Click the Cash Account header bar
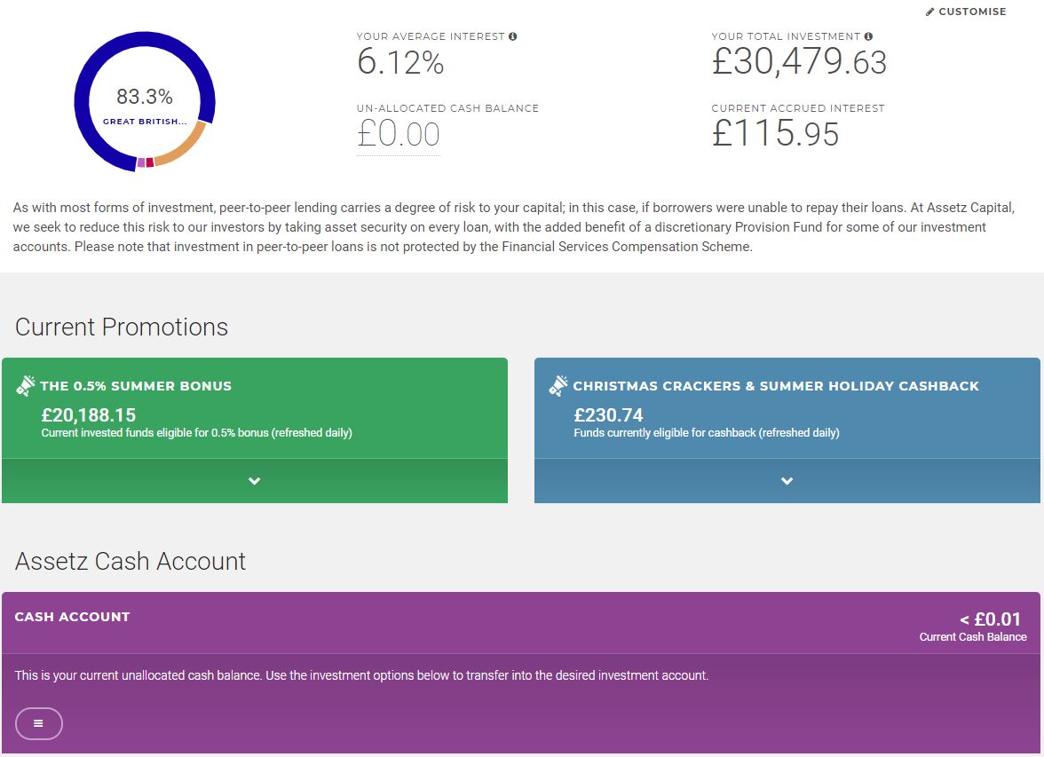Screen dimensions: 1044x757 pyautogui.click(x=520, y=623)
